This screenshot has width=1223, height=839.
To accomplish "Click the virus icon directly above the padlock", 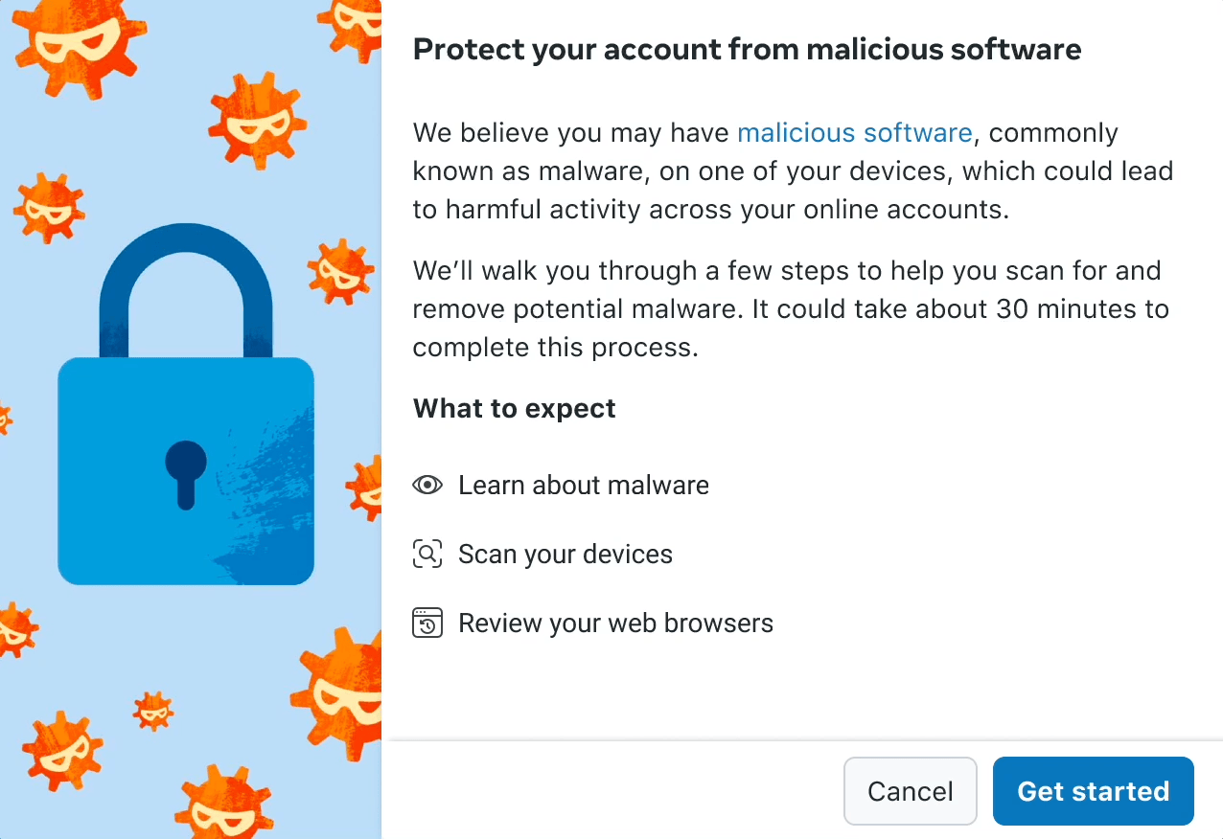I will 256,122.
